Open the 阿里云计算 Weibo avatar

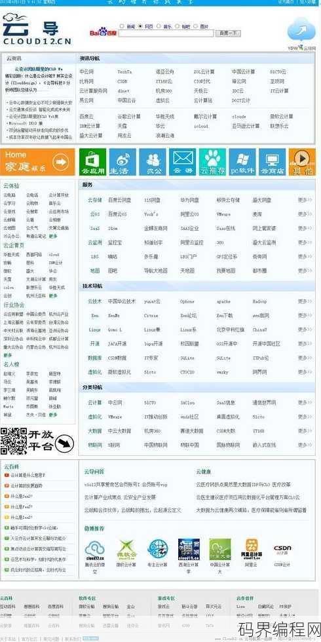(x=252, y=549)
